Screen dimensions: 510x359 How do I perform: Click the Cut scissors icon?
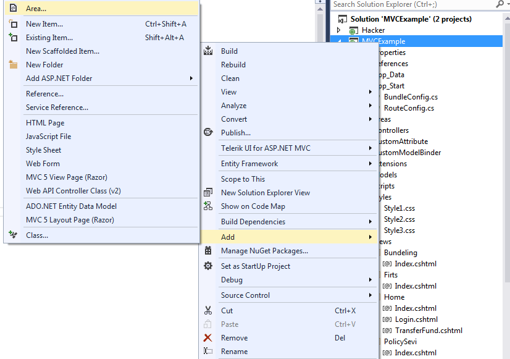(208, 310)
